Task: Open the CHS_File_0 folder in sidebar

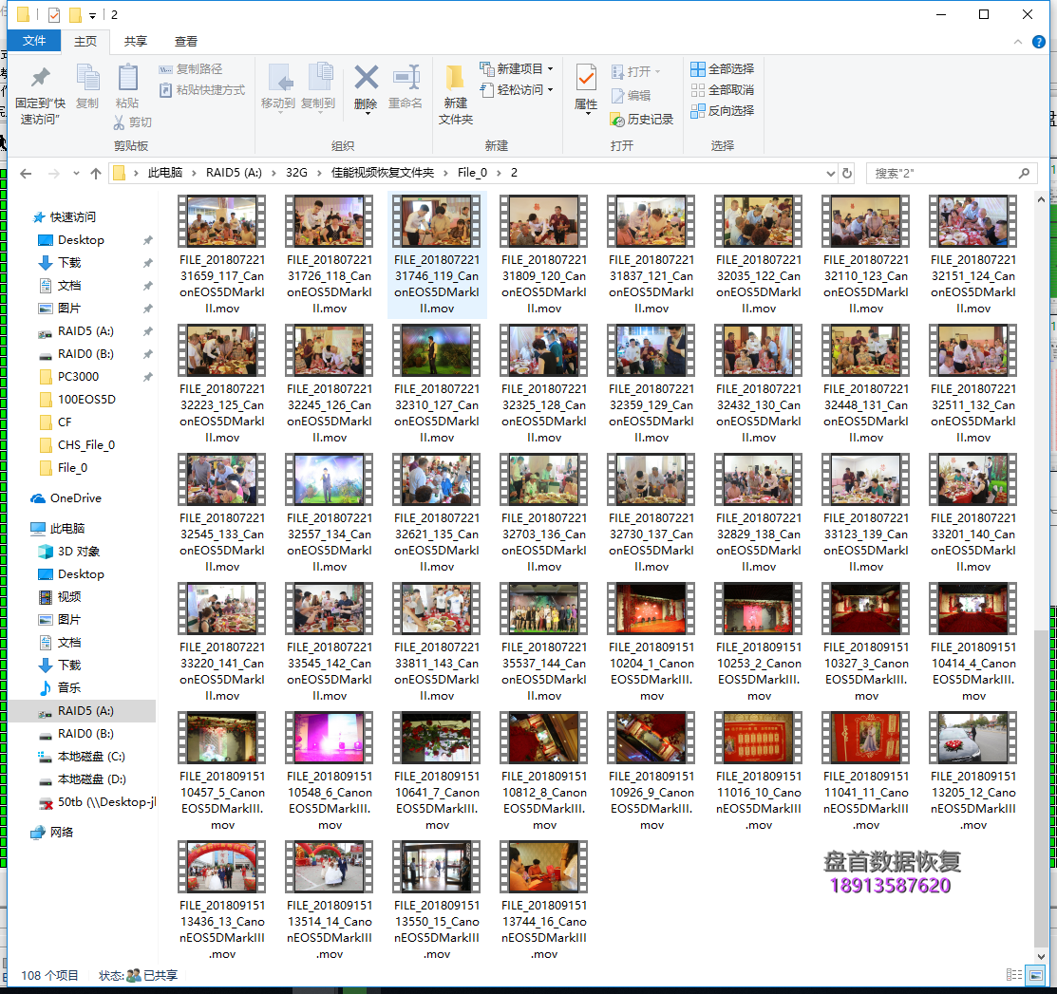Action: click(x=86, y=444)
